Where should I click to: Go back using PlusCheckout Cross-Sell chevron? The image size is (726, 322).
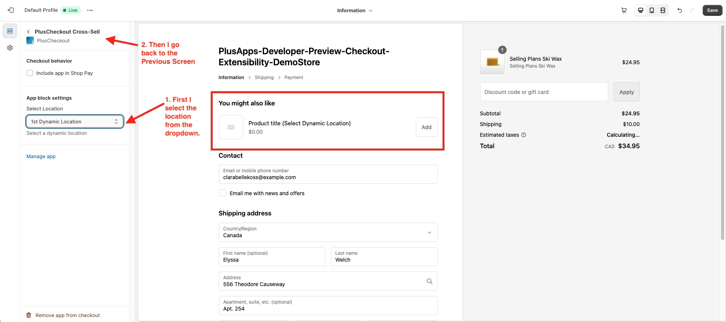[x=29, y=32]
